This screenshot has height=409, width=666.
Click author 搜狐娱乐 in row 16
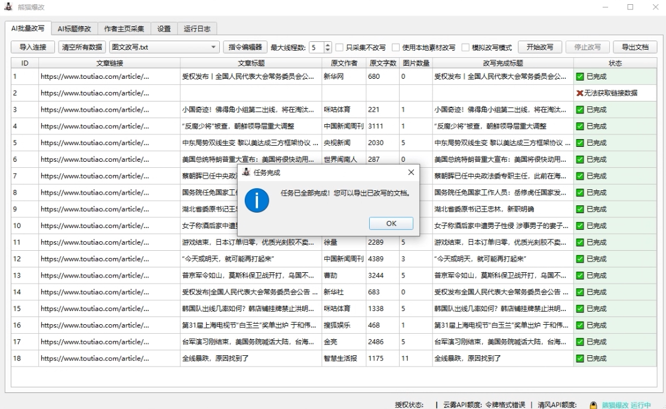pos(343,325)
